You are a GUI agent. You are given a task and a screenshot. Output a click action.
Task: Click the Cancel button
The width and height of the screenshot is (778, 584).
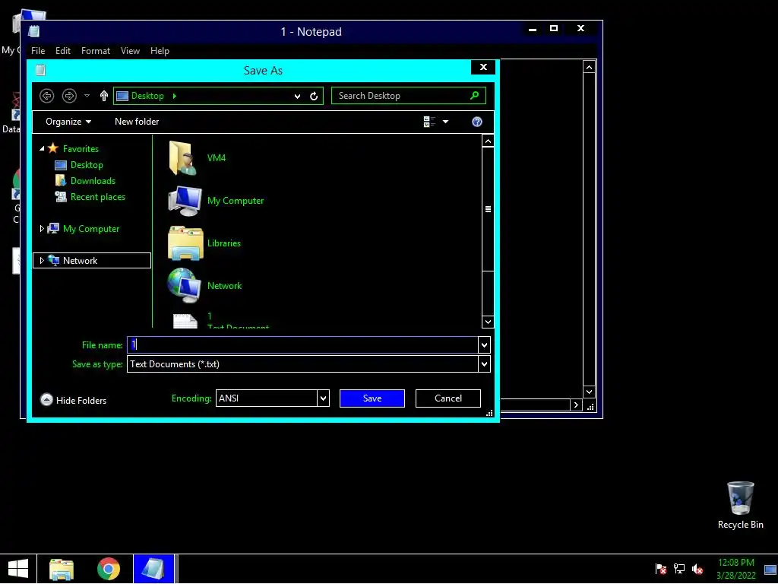pyautogui.click(x=448, y=398)
